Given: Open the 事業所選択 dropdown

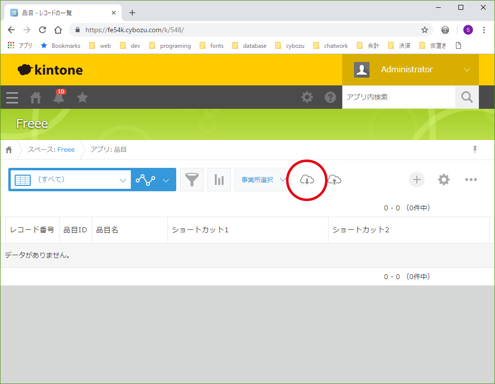Looking at the screenshot, I should pyautogui.click(x=263, y=180).
